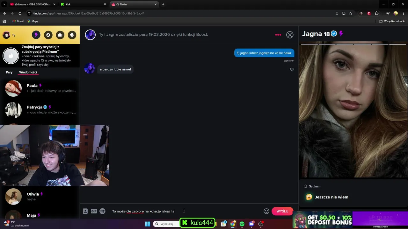408x229 pixels.
Task: Click the tinder.com address bar
Action: tap(178, 13)
